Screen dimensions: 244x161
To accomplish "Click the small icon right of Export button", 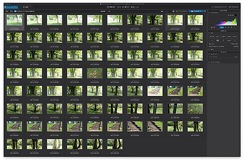I will 205,11.
